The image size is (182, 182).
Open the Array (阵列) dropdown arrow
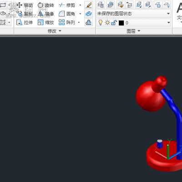(x=79, y=23)
